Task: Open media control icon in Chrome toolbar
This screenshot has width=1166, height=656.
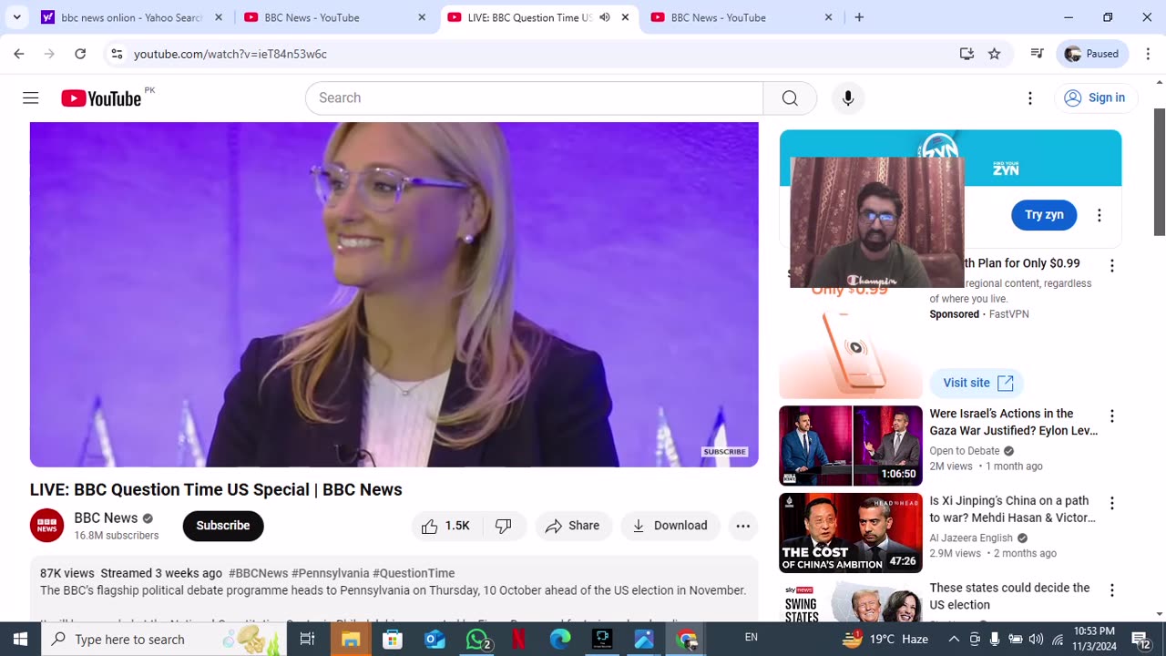Action: (x=1037, y=54)
